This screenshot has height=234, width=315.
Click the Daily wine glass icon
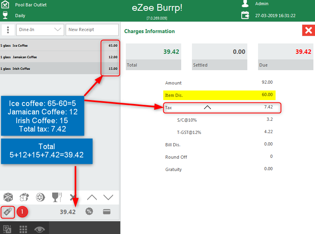(5, 15)
